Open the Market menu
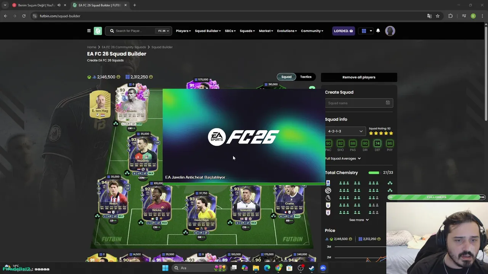 (x=266, y=31)
